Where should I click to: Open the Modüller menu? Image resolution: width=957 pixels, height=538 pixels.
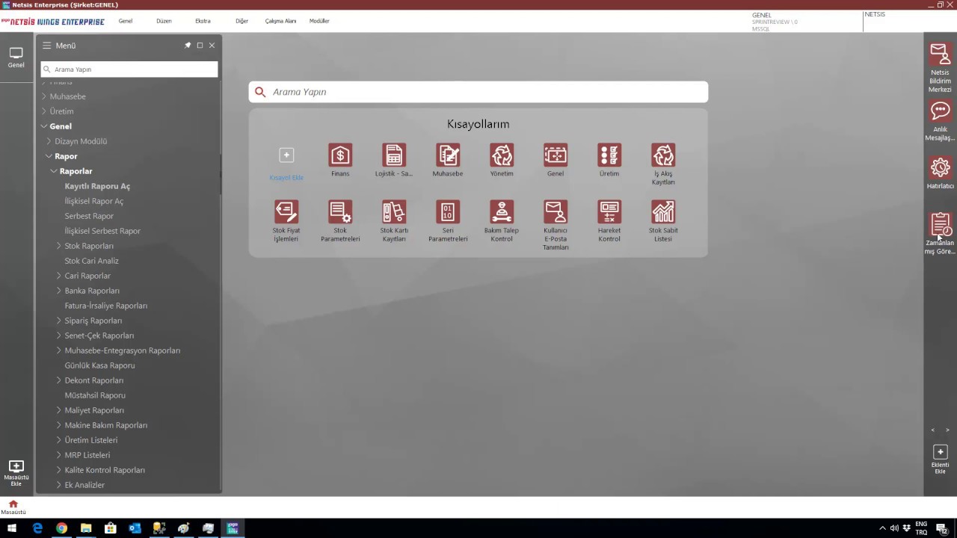319,21
